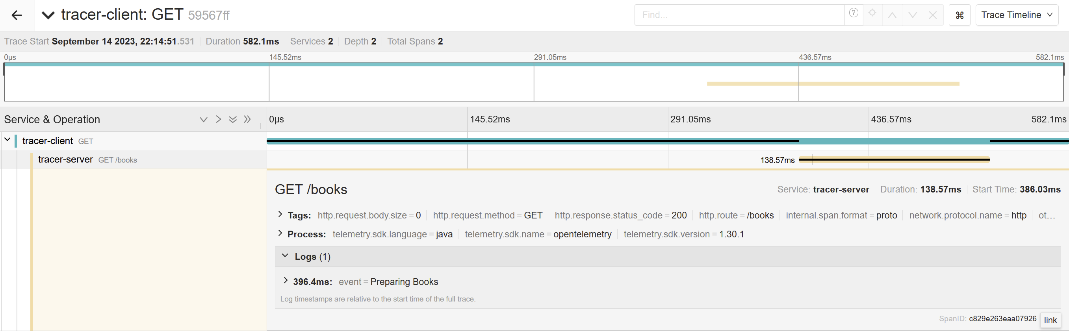Collapse the trace header title chevron

point(48,16)
